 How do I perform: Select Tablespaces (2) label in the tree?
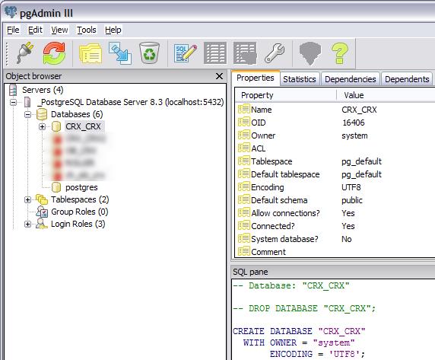pyautogui.click(x=80, y=199)
